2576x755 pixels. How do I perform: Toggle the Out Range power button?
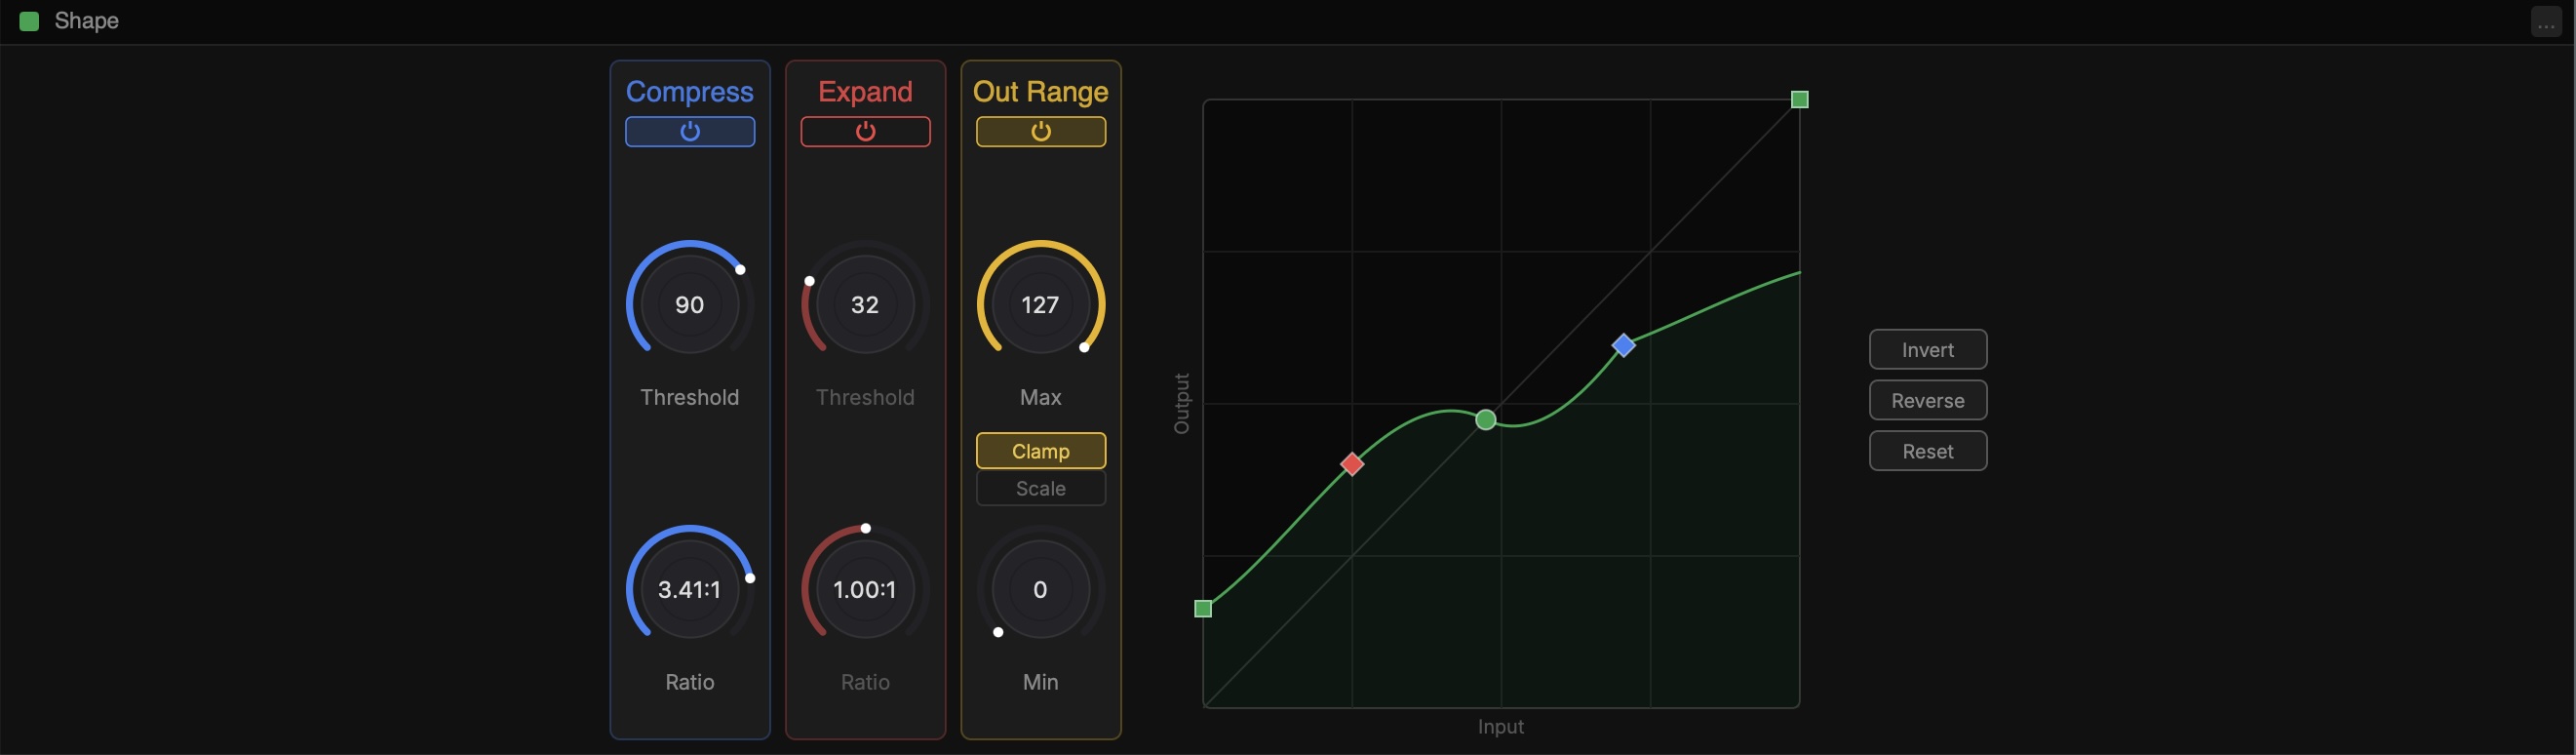[x=1041, y=131]
